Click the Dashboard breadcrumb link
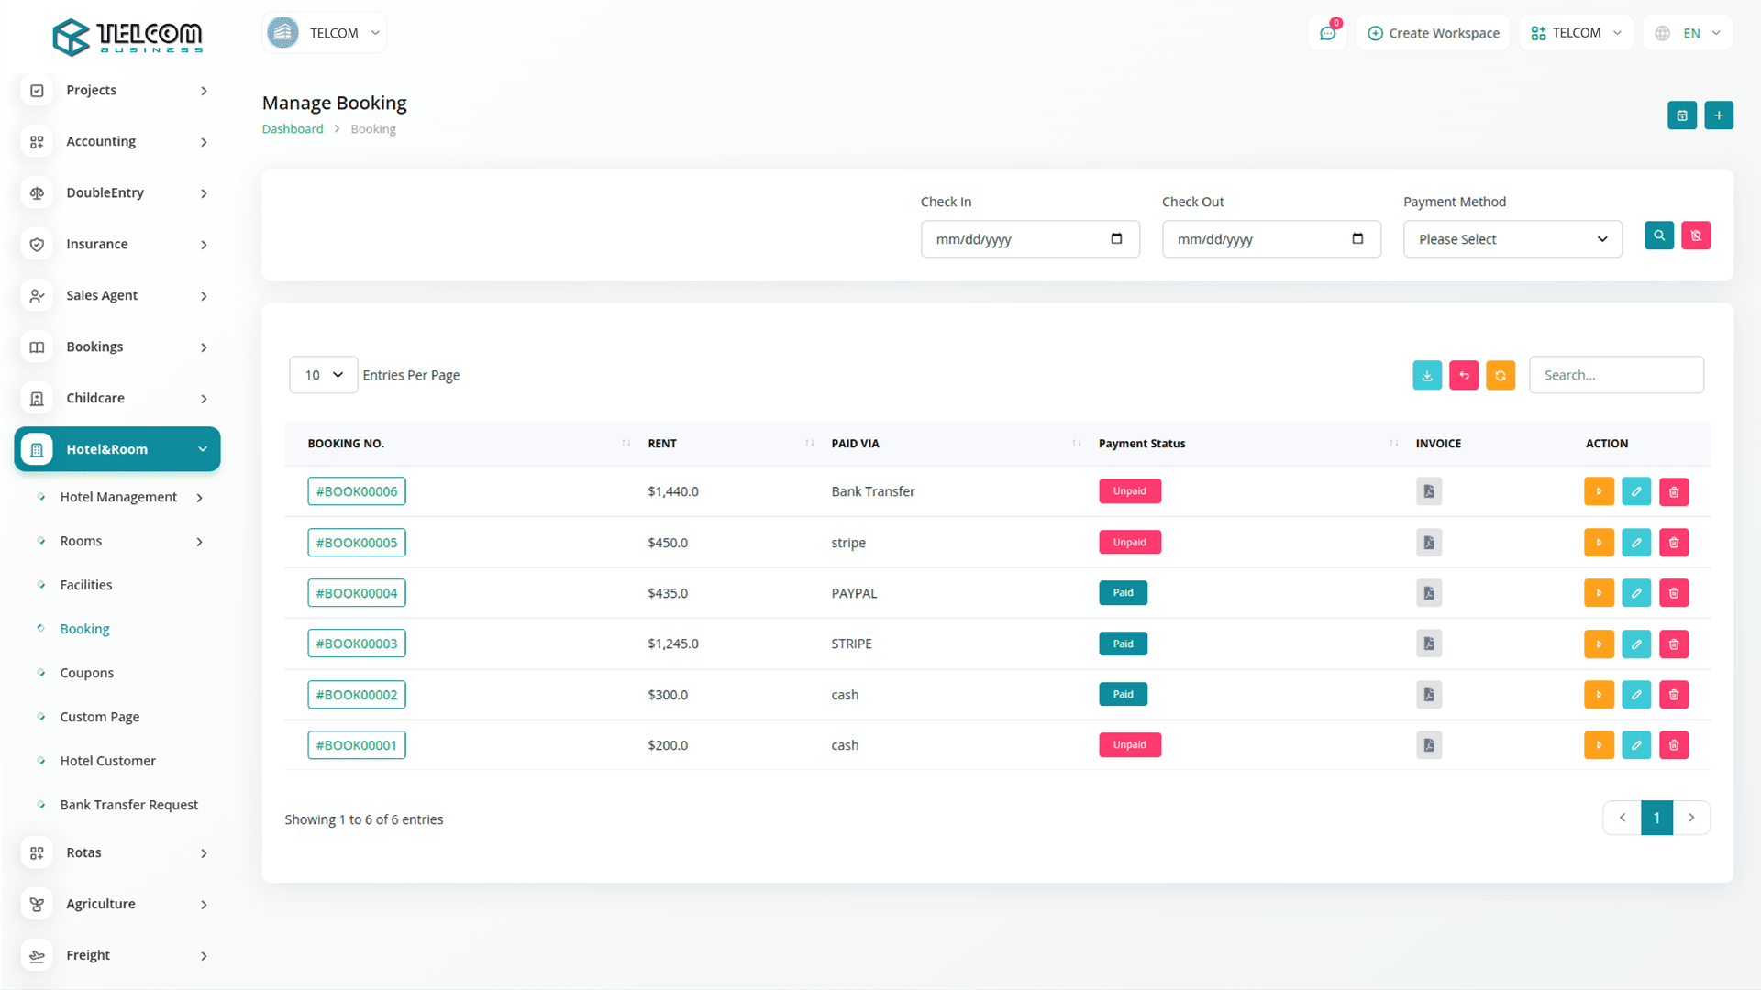The height and width of the screenshot is (990, 1761). coord(293,129)
